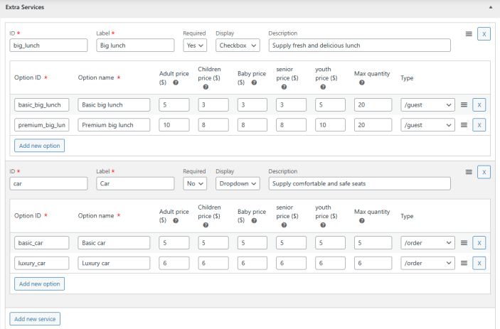Click Max quantity field for luxury_car
The image size is (500, 329).
point(373,263)
